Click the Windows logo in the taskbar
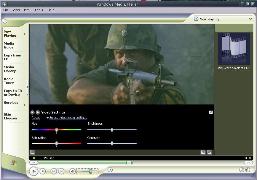The image size is (257, 180). (x=14, y=163)
